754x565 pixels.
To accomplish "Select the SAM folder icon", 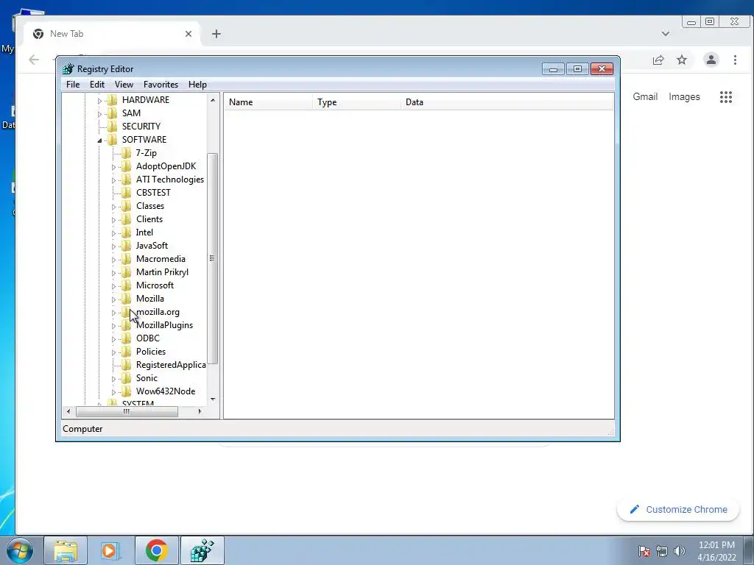I will [112, 113].
